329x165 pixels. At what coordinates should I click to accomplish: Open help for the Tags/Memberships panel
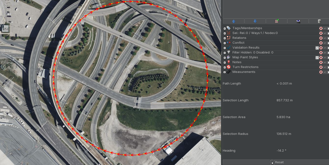point(321,28)
